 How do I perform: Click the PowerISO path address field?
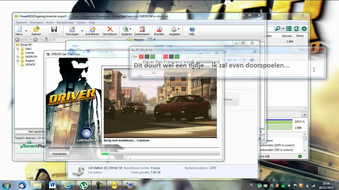pyautogui.click(x=89, y=40)
